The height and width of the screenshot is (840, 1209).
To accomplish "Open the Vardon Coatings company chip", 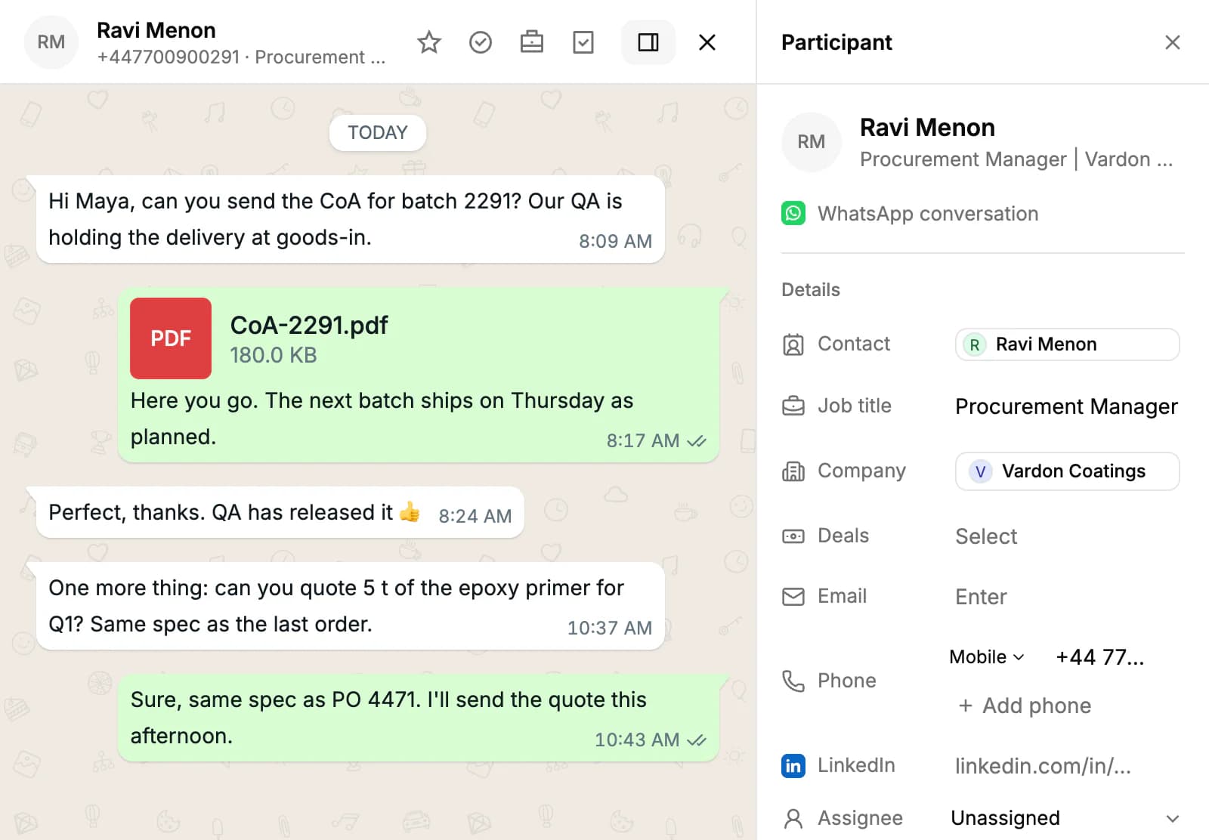I will point(1067,471).
